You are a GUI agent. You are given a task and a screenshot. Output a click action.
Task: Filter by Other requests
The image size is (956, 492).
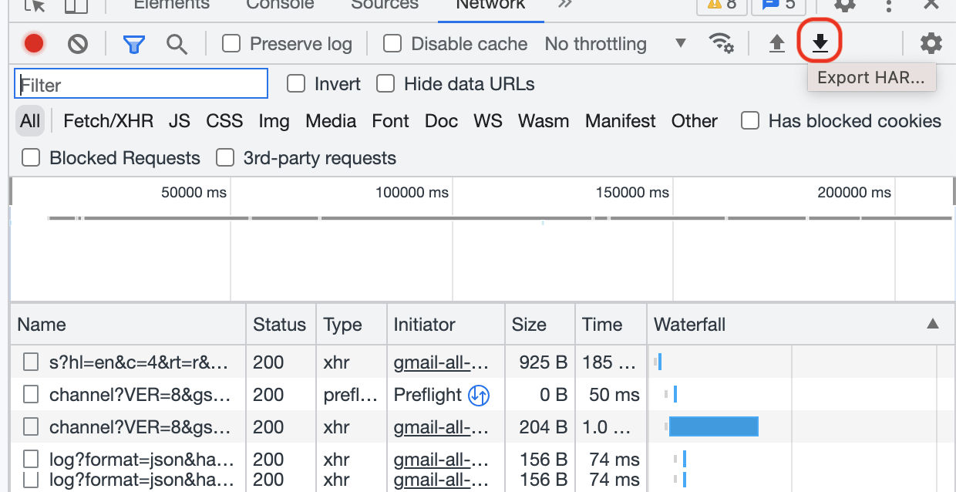pyautogui.click(x=694, y=121)
